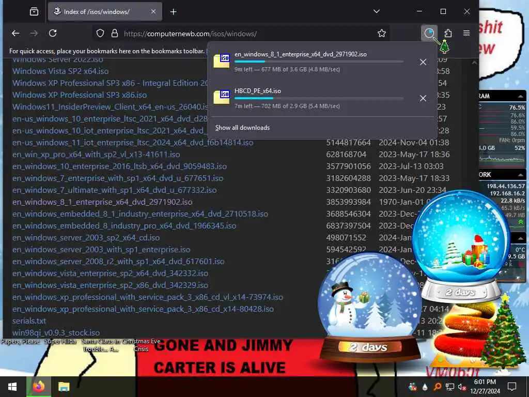Open en_windows_embedded_8_1_industry_enterprise link
The width and height of the screenshot is (529, 397).
point(141,213)
